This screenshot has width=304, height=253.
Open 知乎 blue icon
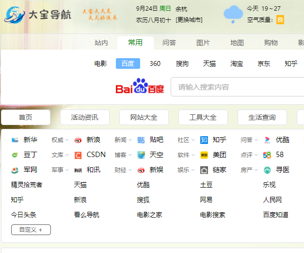[x=204, y=140]
